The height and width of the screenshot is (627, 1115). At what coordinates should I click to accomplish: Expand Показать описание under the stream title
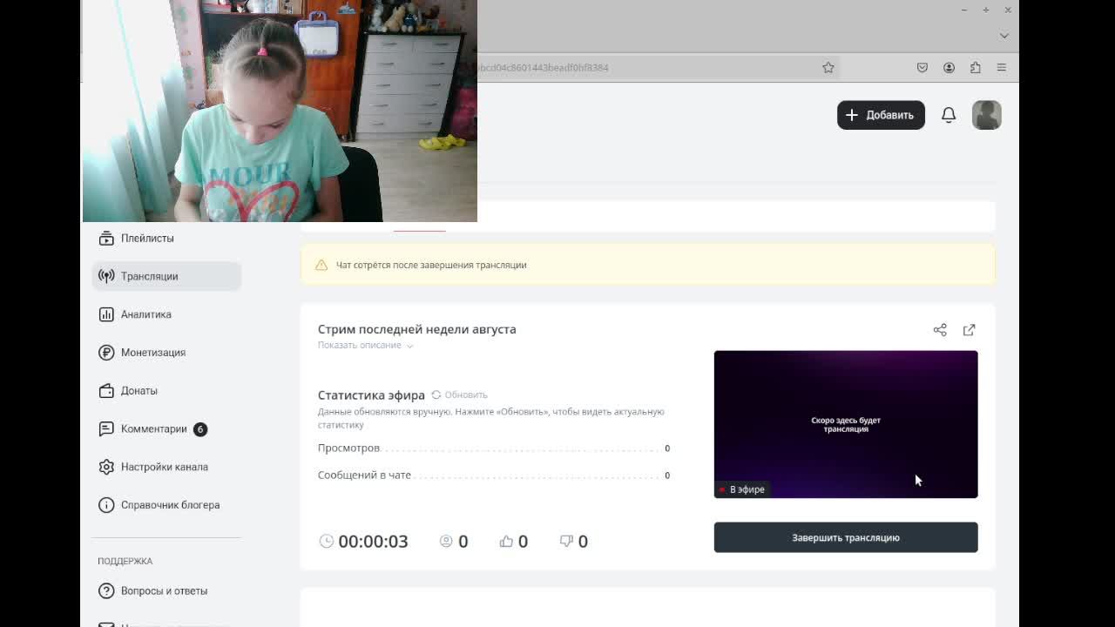366,346
